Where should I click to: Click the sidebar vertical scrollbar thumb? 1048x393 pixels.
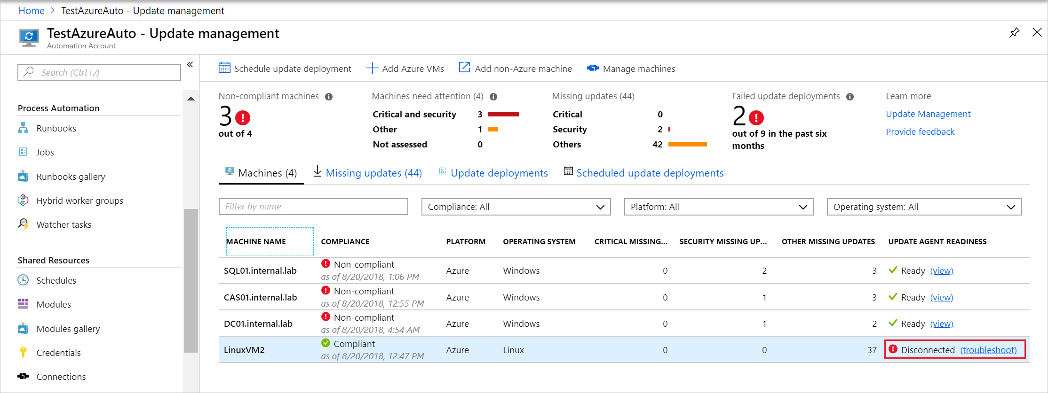(191, 280)
